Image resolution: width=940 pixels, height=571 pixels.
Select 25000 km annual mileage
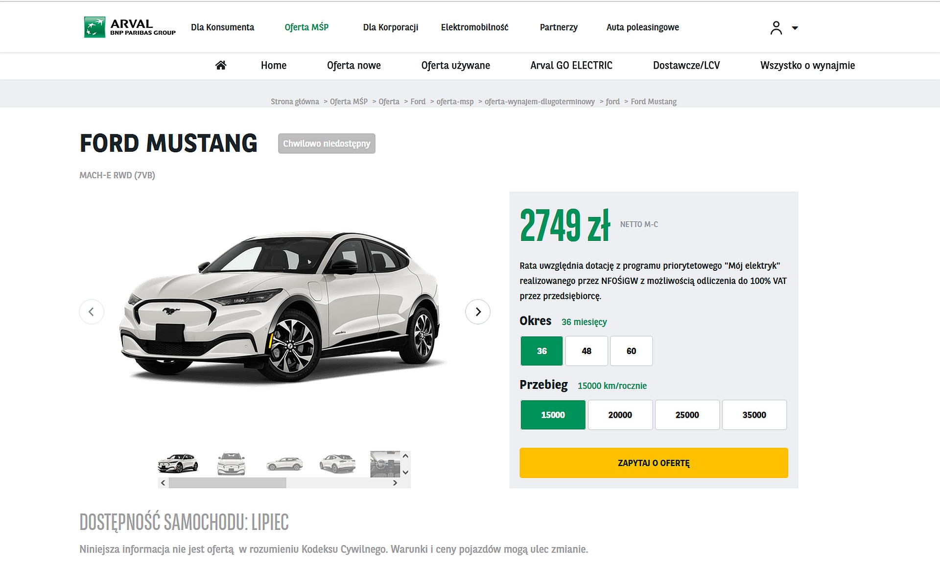pyautogui.click(x=687, y=415)
